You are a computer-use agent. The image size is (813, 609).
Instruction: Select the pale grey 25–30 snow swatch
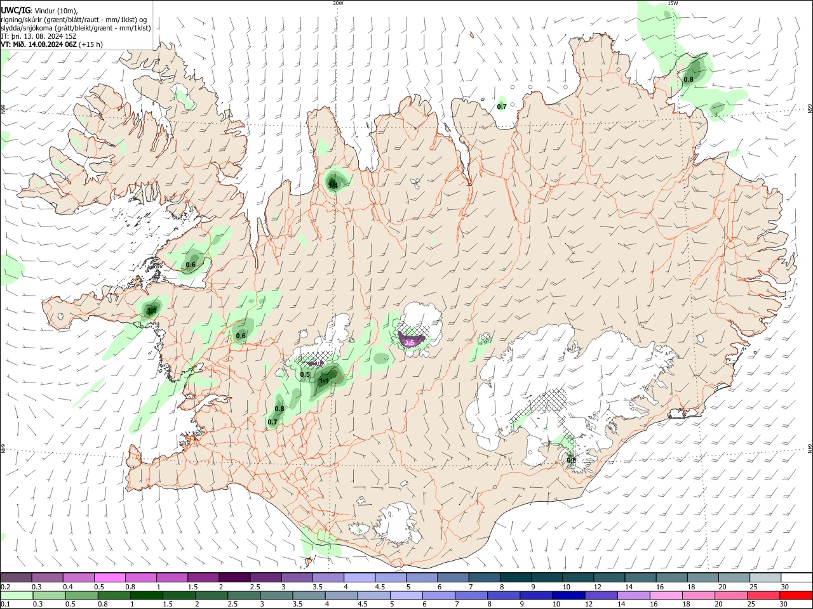tap(765, 577)
